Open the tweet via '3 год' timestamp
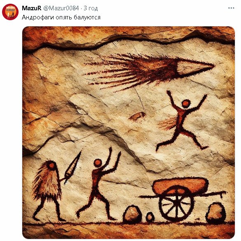Screen dimensions: 241x241 [x=91, y=8]
